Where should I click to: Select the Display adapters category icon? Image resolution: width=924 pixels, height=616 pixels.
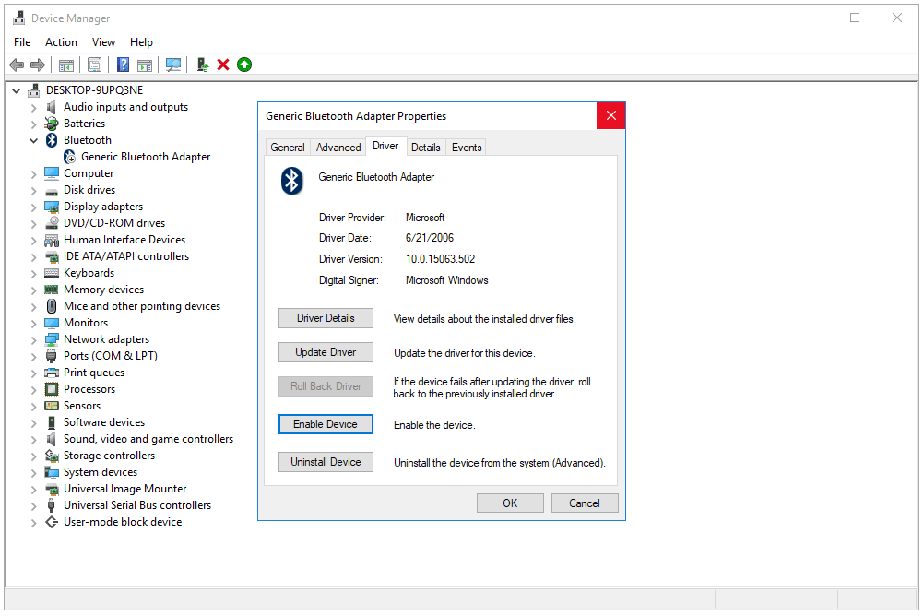(52, 207)
